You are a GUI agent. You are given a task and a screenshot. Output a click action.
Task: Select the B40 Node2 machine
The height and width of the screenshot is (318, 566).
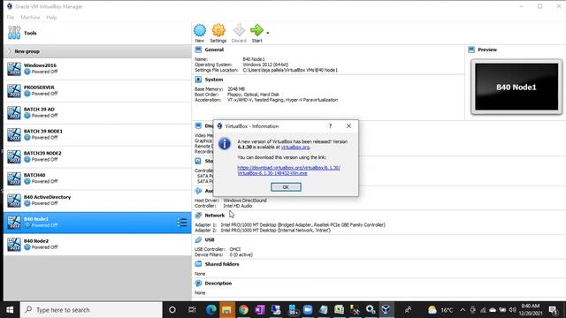click(x=97, y=244)
